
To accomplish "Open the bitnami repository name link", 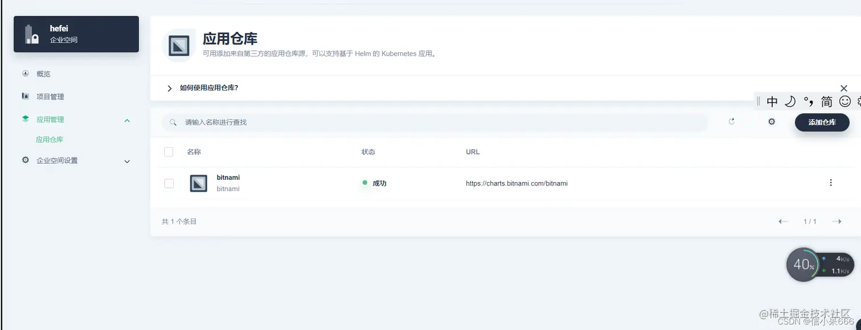I will pos(228,178).
